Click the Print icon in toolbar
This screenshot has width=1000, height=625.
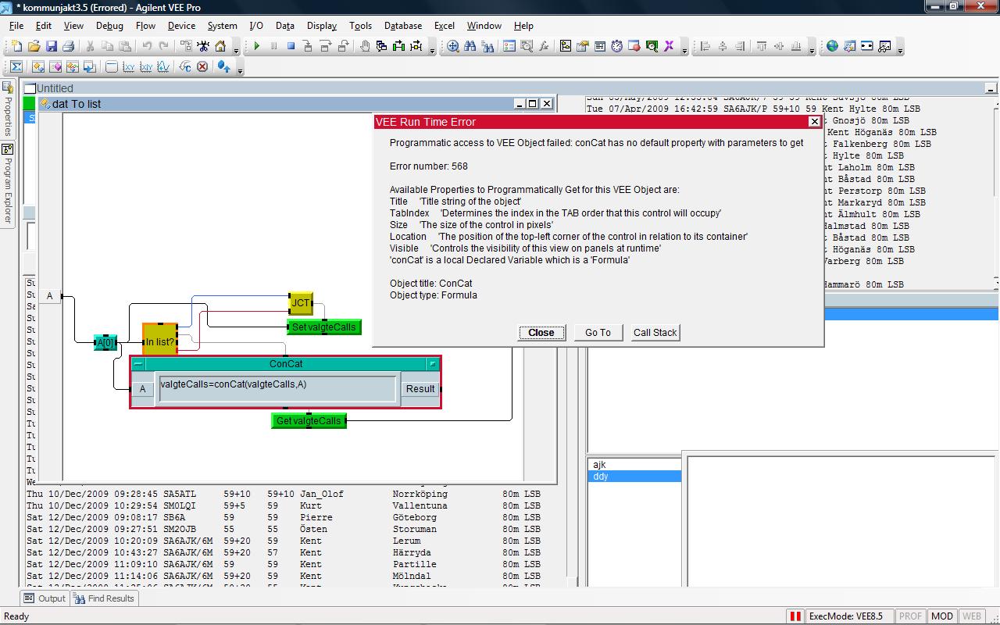pyautogui.click(x=68, y=46)
